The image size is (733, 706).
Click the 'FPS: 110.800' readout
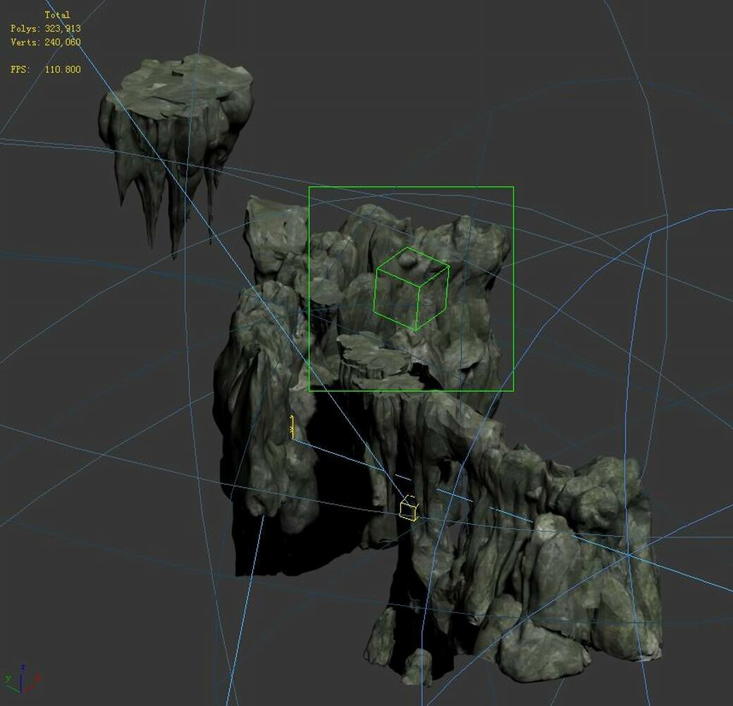coord(46,69)
